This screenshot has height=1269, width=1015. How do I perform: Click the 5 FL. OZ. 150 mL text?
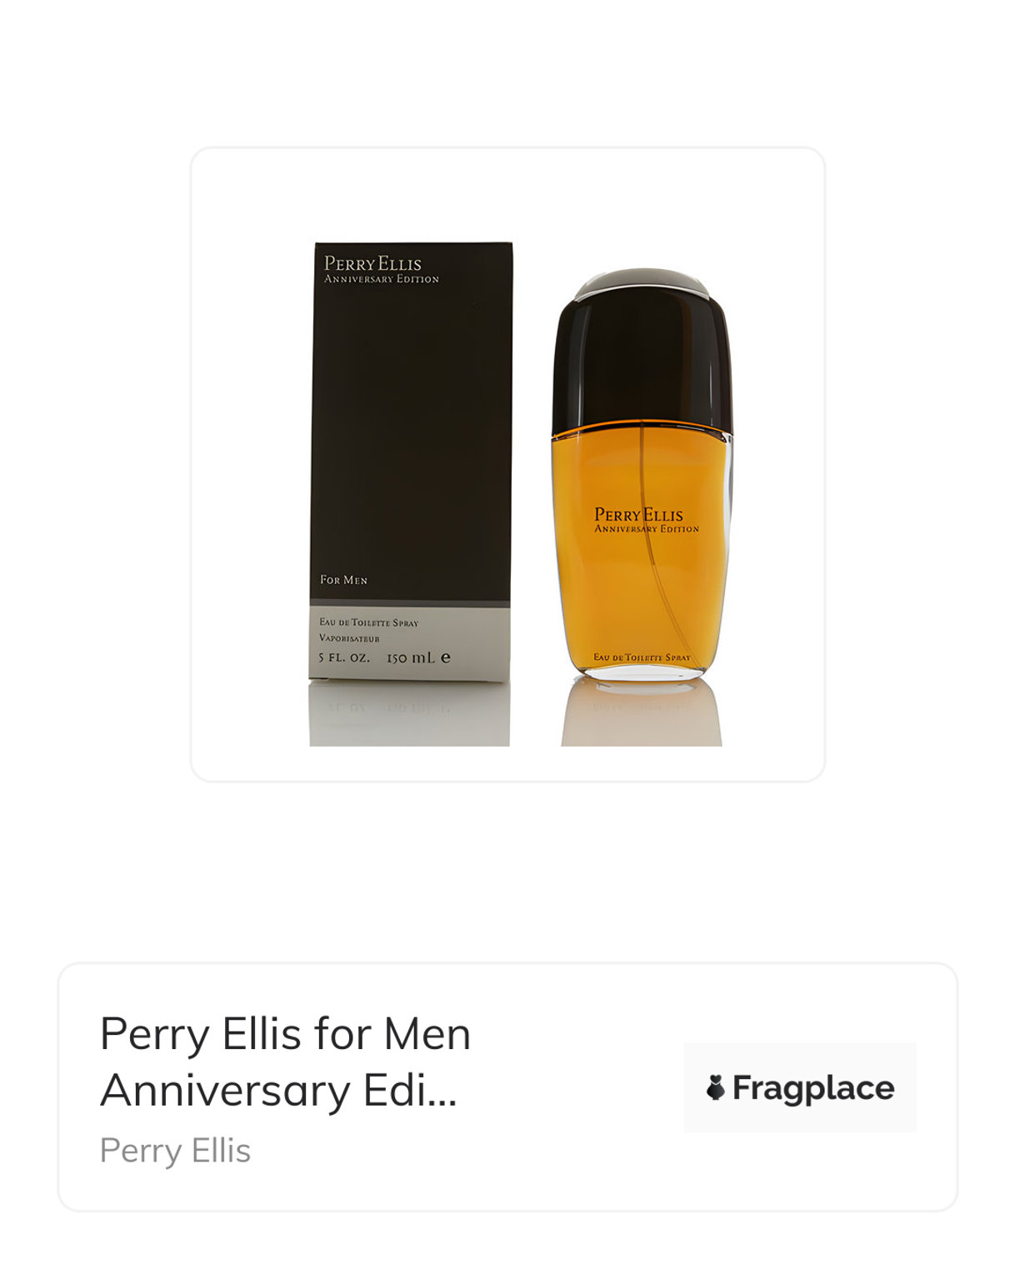tap(384, 657)
